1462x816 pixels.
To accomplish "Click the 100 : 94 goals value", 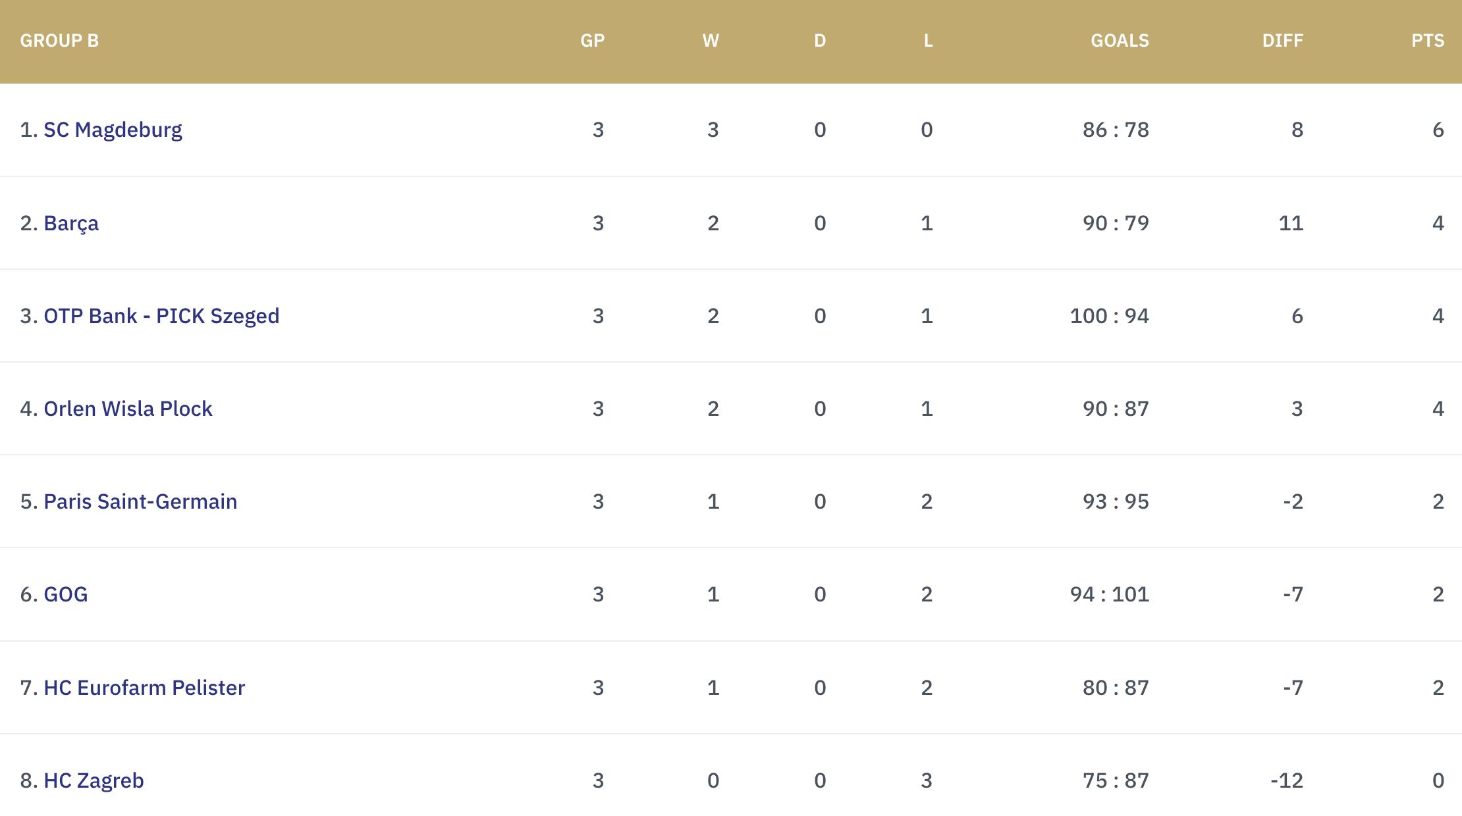I will (1109, 316).
